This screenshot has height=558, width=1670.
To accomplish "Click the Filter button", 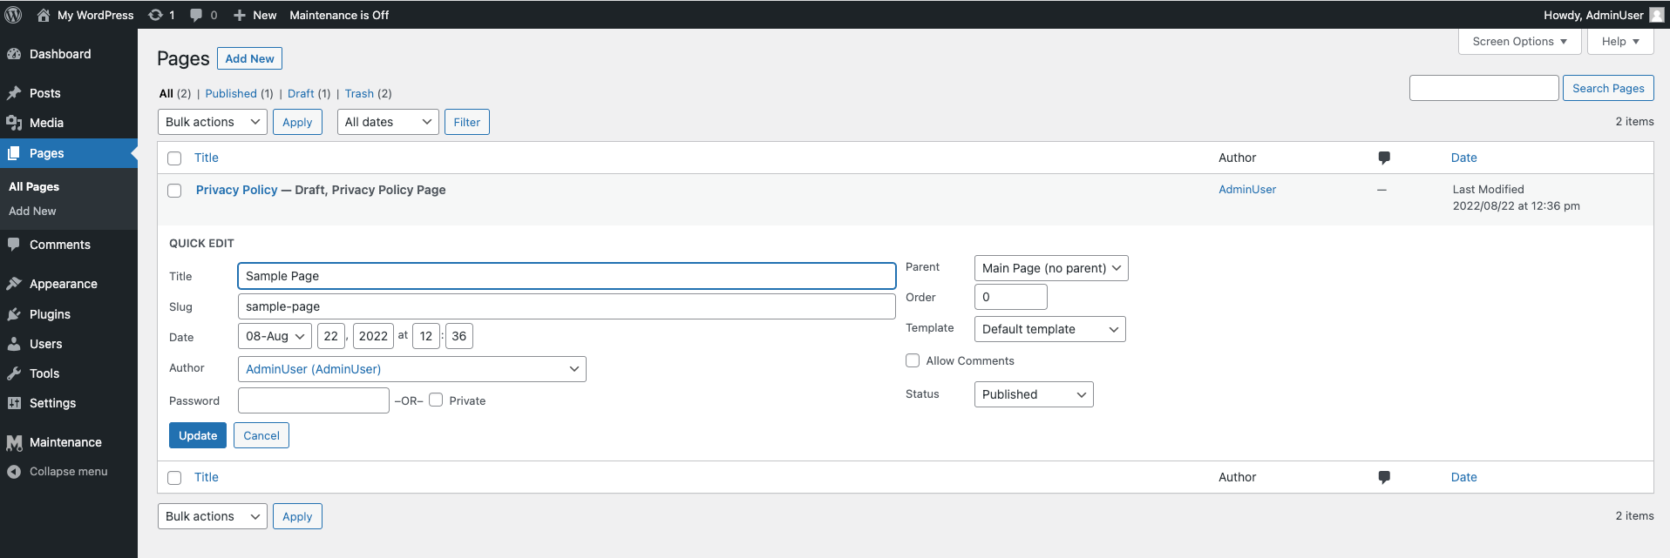I will (467, 122).
